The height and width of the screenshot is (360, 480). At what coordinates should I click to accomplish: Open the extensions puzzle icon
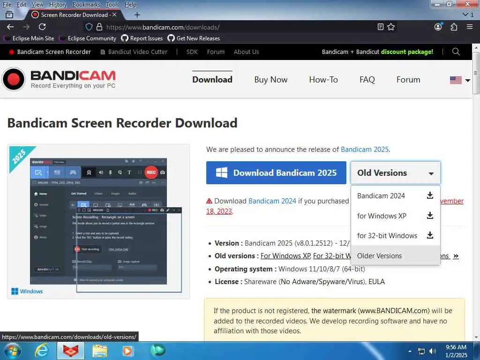(454, 27)
